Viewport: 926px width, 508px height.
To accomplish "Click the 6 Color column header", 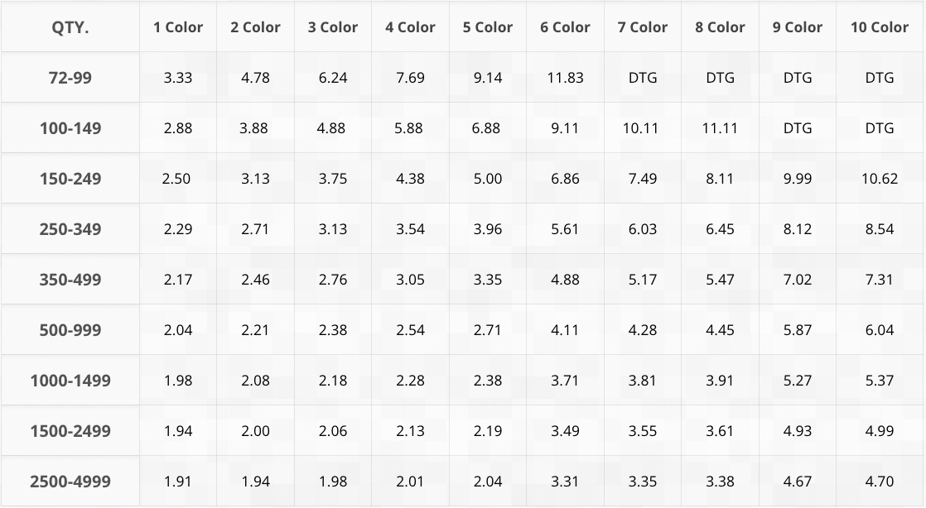I will point(565,27).
